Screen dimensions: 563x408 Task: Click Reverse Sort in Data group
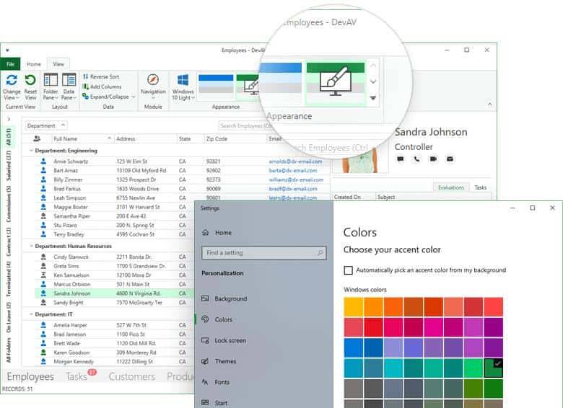[101, 76]
